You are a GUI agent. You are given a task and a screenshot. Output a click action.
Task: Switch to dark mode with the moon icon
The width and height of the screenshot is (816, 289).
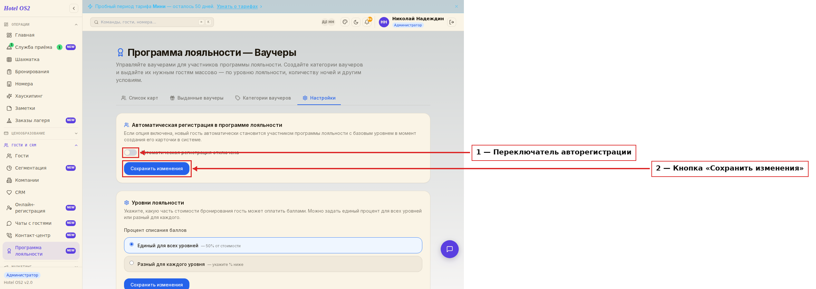(x=356, y=22)
